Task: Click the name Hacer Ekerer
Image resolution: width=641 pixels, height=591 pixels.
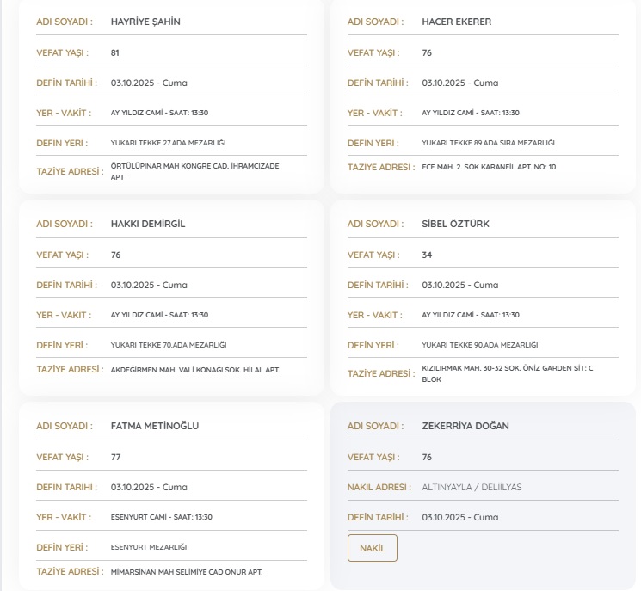Action: pos(456,22)
